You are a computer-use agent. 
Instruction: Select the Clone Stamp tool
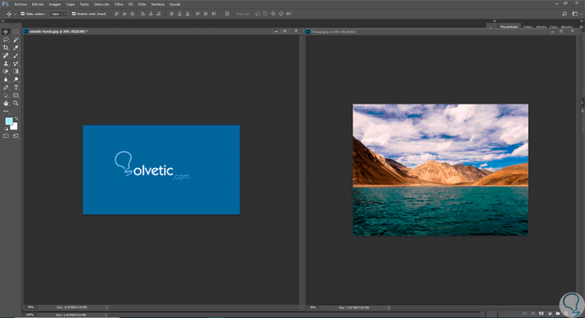pos(5,64)
